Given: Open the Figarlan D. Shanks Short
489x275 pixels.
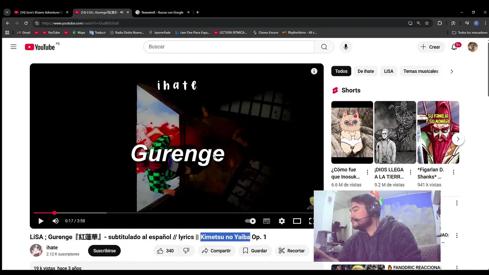Looking at the screenshot, I should (x=438, y=132).
